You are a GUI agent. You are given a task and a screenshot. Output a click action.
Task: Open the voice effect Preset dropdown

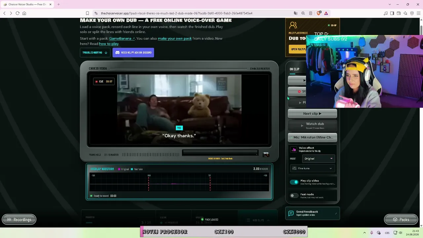point(319,159)
